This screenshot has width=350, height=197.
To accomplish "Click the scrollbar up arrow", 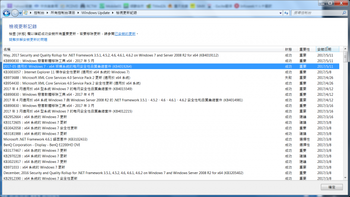I will pos(345,49).
